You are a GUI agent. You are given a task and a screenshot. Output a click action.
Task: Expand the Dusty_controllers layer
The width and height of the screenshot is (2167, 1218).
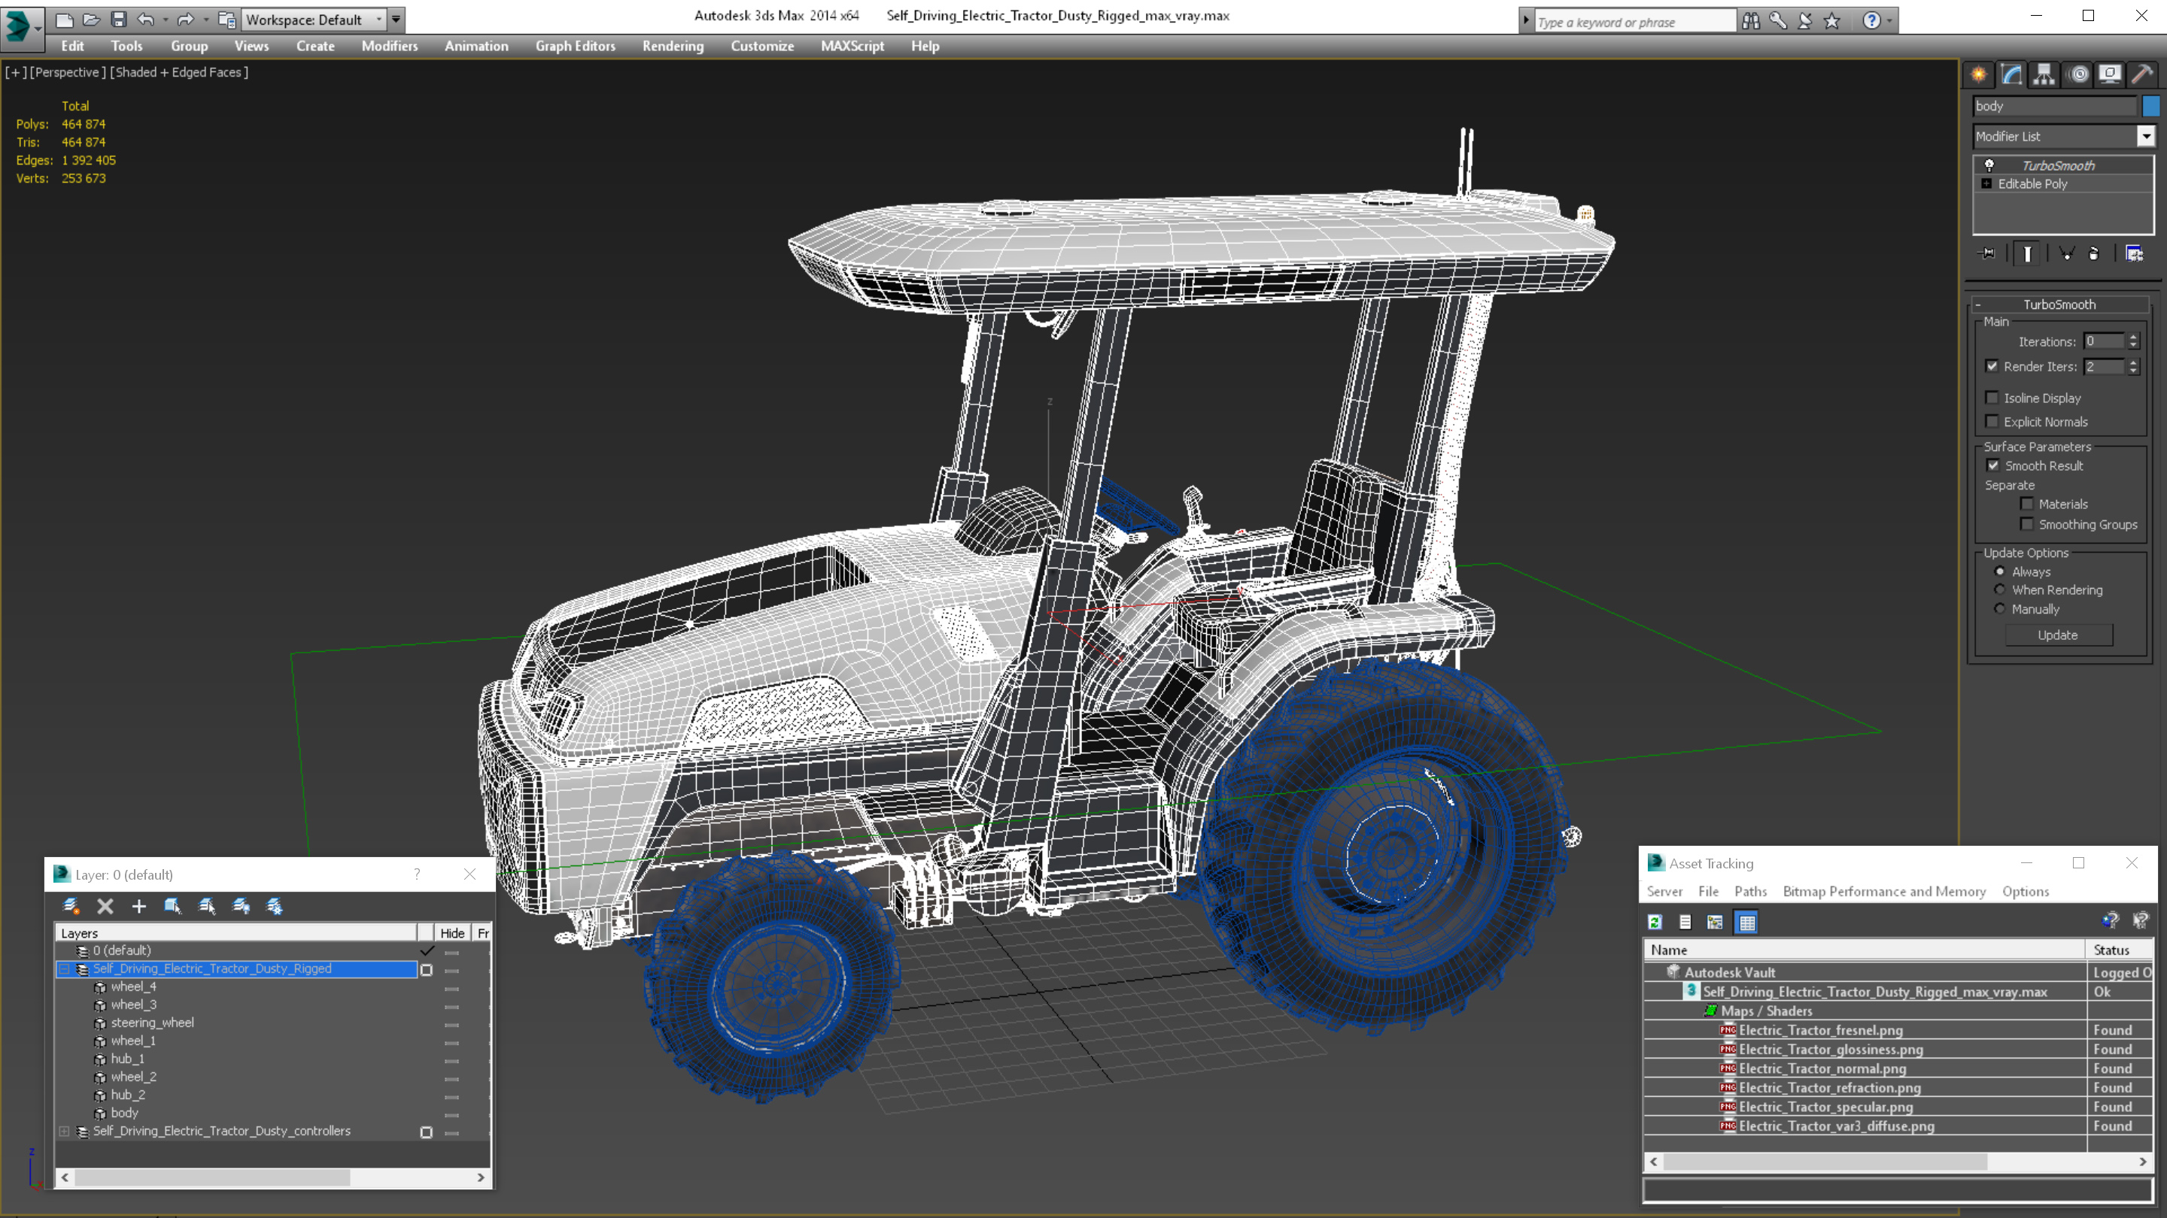pos(64,1132)
